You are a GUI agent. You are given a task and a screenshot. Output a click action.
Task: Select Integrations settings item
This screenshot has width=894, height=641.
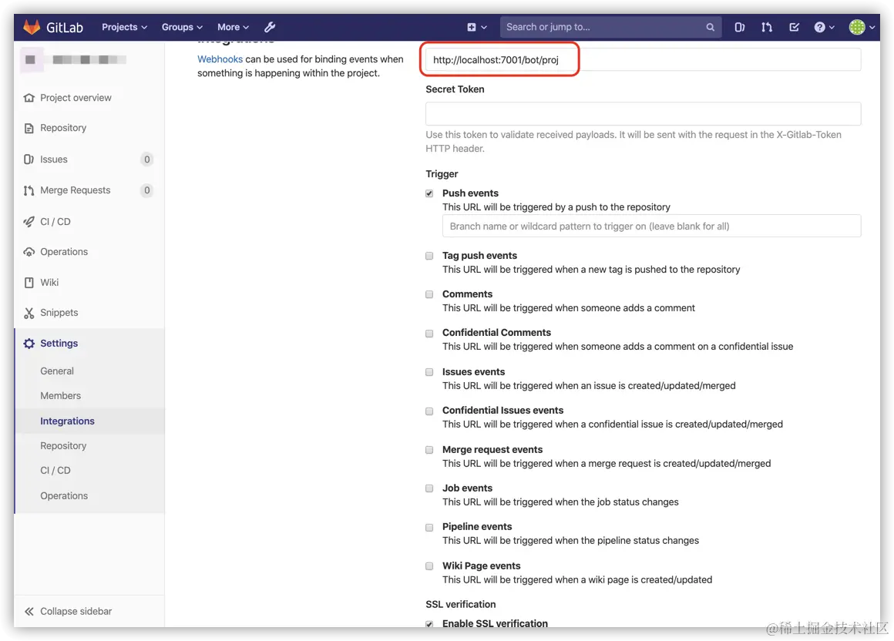(67, 421)
